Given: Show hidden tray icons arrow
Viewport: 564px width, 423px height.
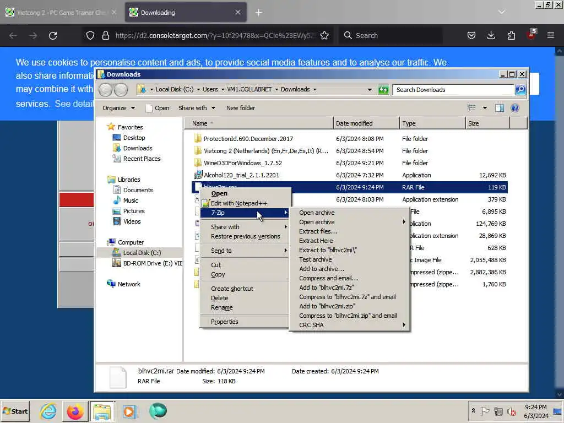Looking at the screenshot, I should (473, 411).
